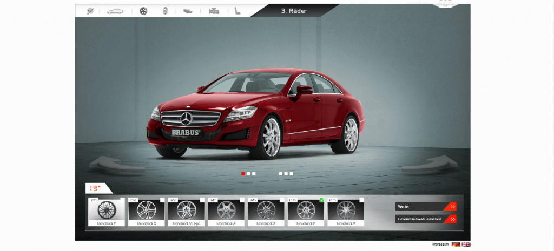Select third dot in left dot group
Screen dimensions: 554x251
point(254,173)
